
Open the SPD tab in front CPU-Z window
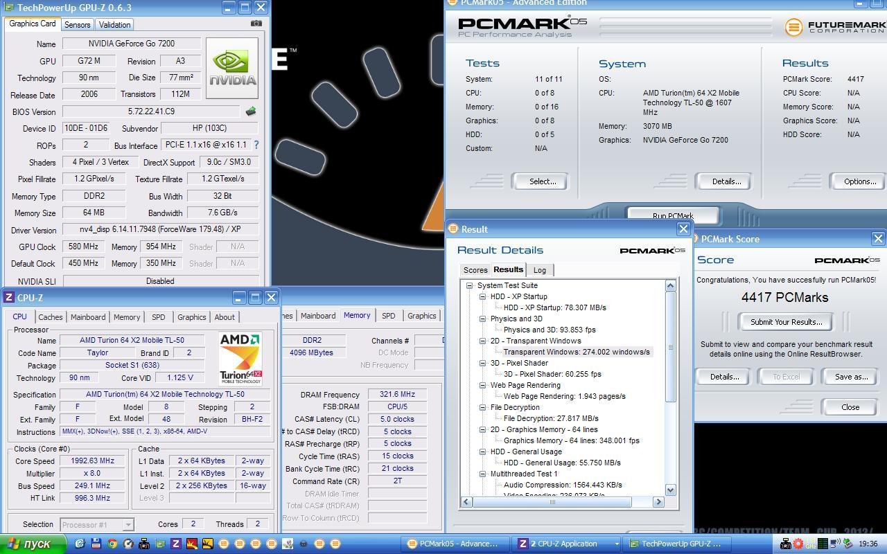click(159, 317)
